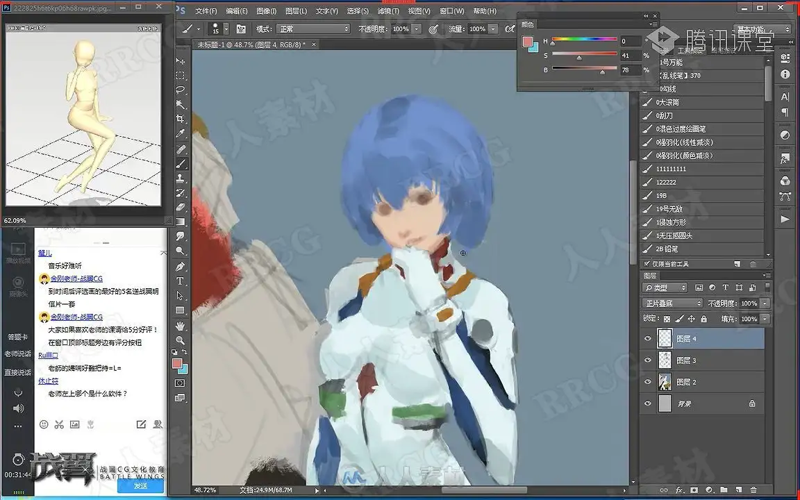Hide 图层 4 visibility eye

[648, 339]
